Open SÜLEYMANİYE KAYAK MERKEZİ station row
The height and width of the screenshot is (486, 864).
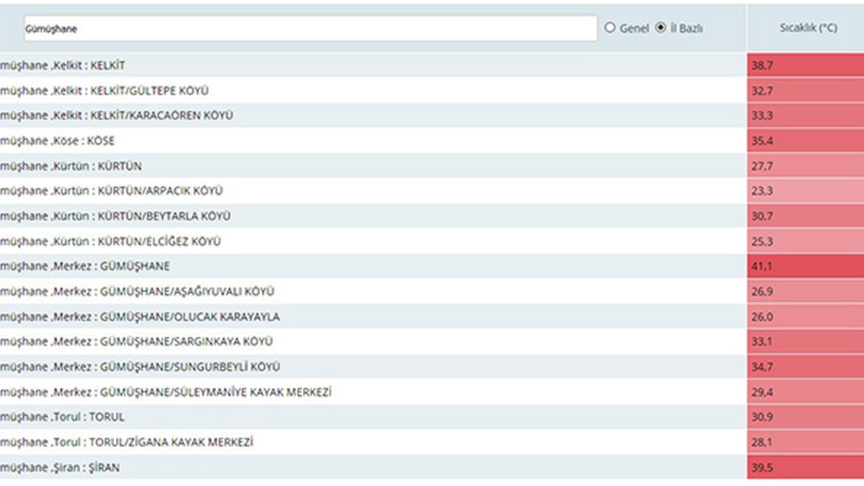tap(165, 392)
